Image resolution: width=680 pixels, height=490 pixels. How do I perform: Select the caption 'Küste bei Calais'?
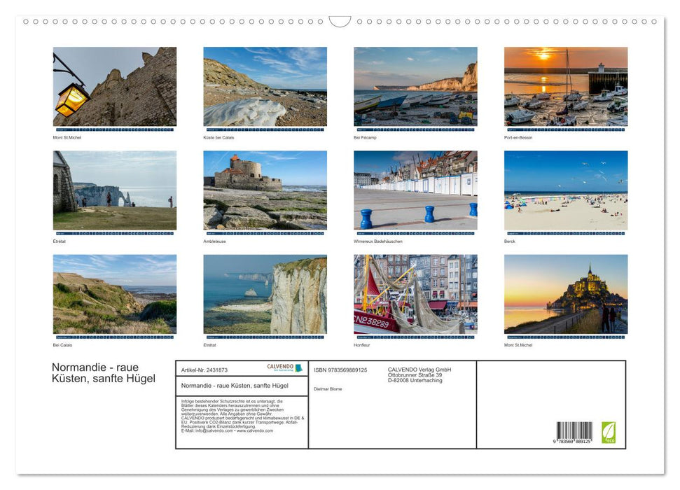[218, 137]
